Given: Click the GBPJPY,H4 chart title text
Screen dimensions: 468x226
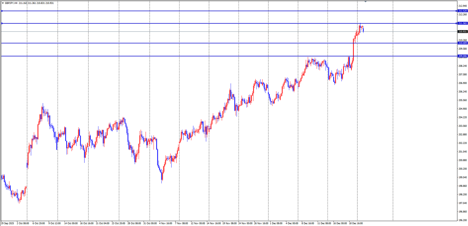Looking at the screenshot, I should (x=11, y=3).
